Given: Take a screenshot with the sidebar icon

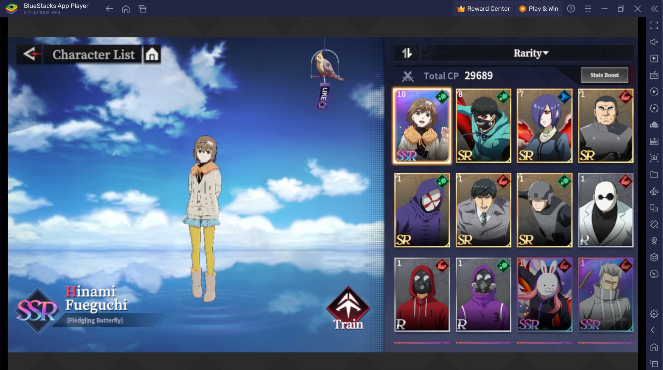Looking at the screenshot, I should tap(654, 158).
